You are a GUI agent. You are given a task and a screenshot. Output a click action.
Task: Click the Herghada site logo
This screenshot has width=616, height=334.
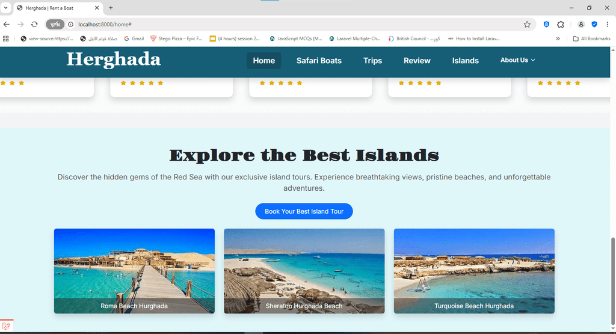[x=114, y=60]
